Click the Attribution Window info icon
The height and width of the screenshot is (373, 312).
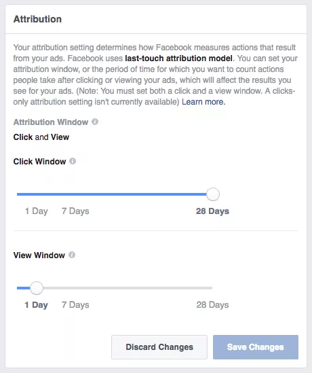tap(95, 122)
